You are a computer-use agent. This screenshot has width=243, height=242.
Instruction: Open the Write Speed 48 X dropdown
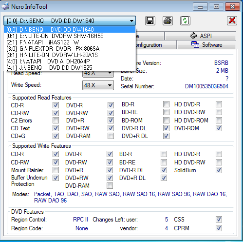98,85
